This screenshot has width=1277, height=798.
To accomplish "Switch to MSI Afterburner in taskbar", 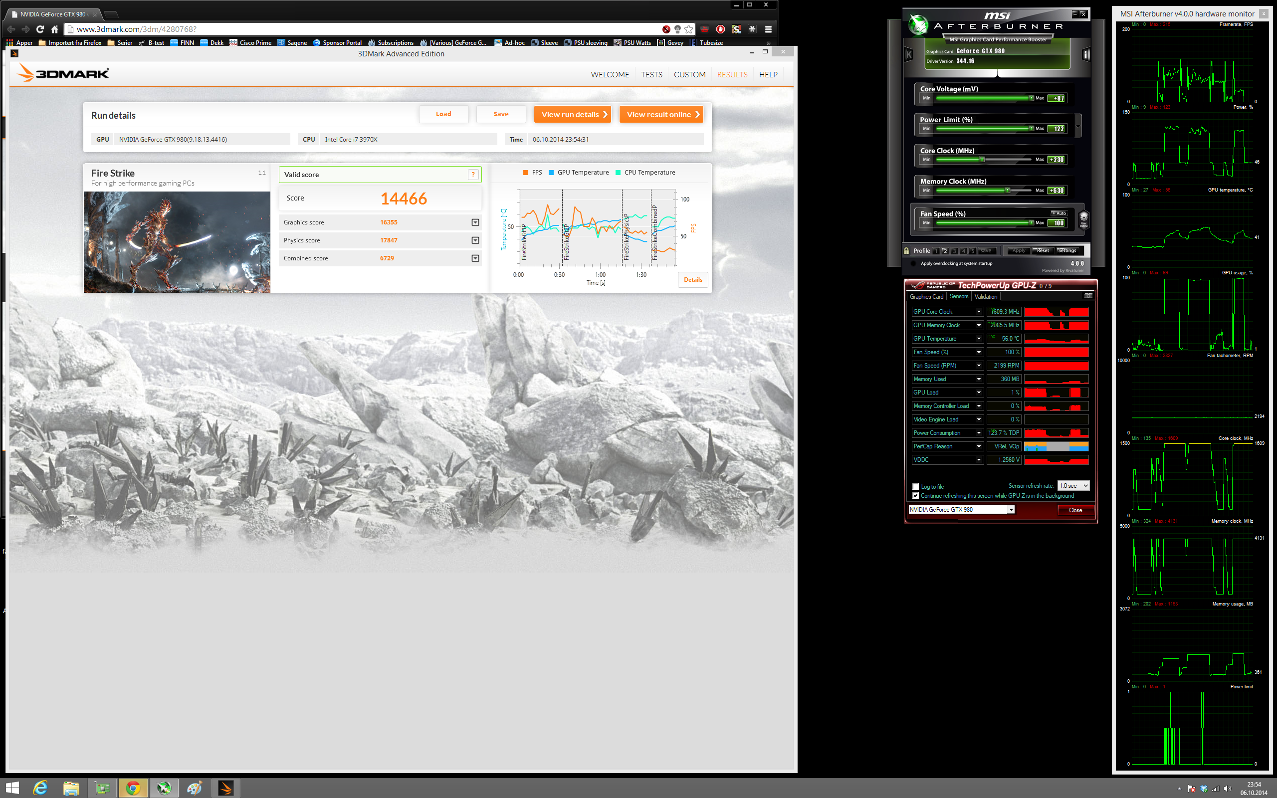I will click(164, 788).
